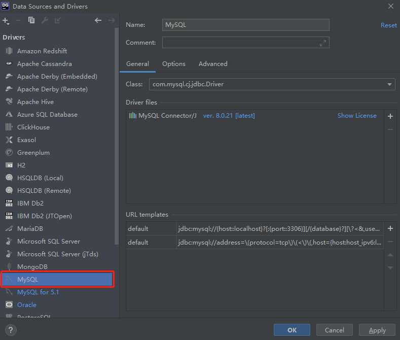Viewport: 400px width, 340px height.
Task: Click the OK button
Action: 292,330
